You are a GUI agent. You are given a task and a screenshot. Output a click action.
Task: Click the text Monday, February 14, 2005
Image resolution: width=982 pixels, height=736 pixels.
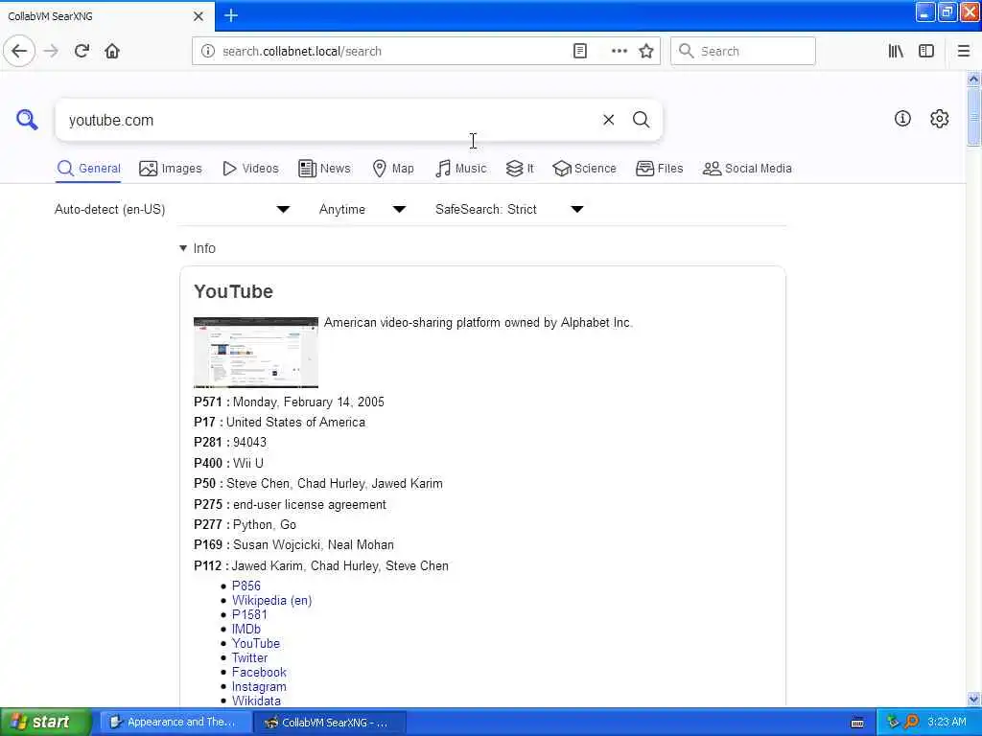click(309, 402)
